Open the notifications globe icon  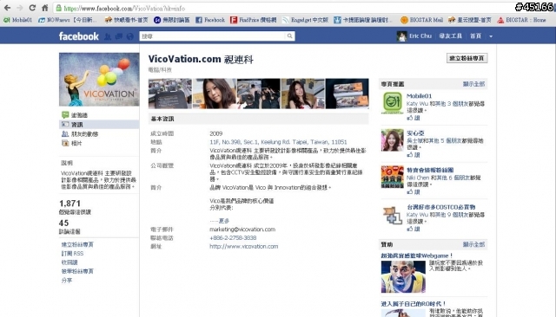pos(129,36)
